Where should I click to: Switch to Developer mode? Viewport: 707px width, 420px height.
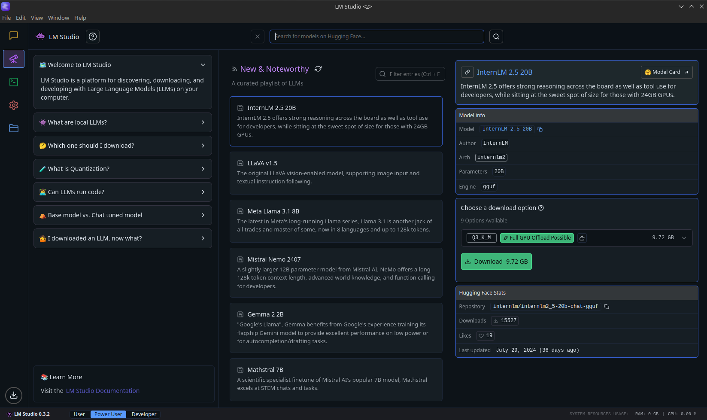144,414
